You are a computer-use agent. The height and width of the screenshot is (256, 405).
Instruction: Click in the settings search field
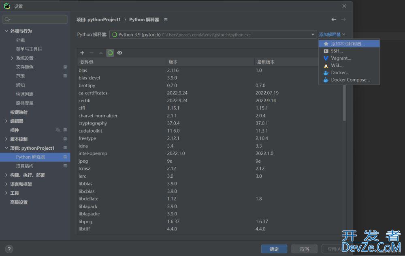[x=35, y=19]
